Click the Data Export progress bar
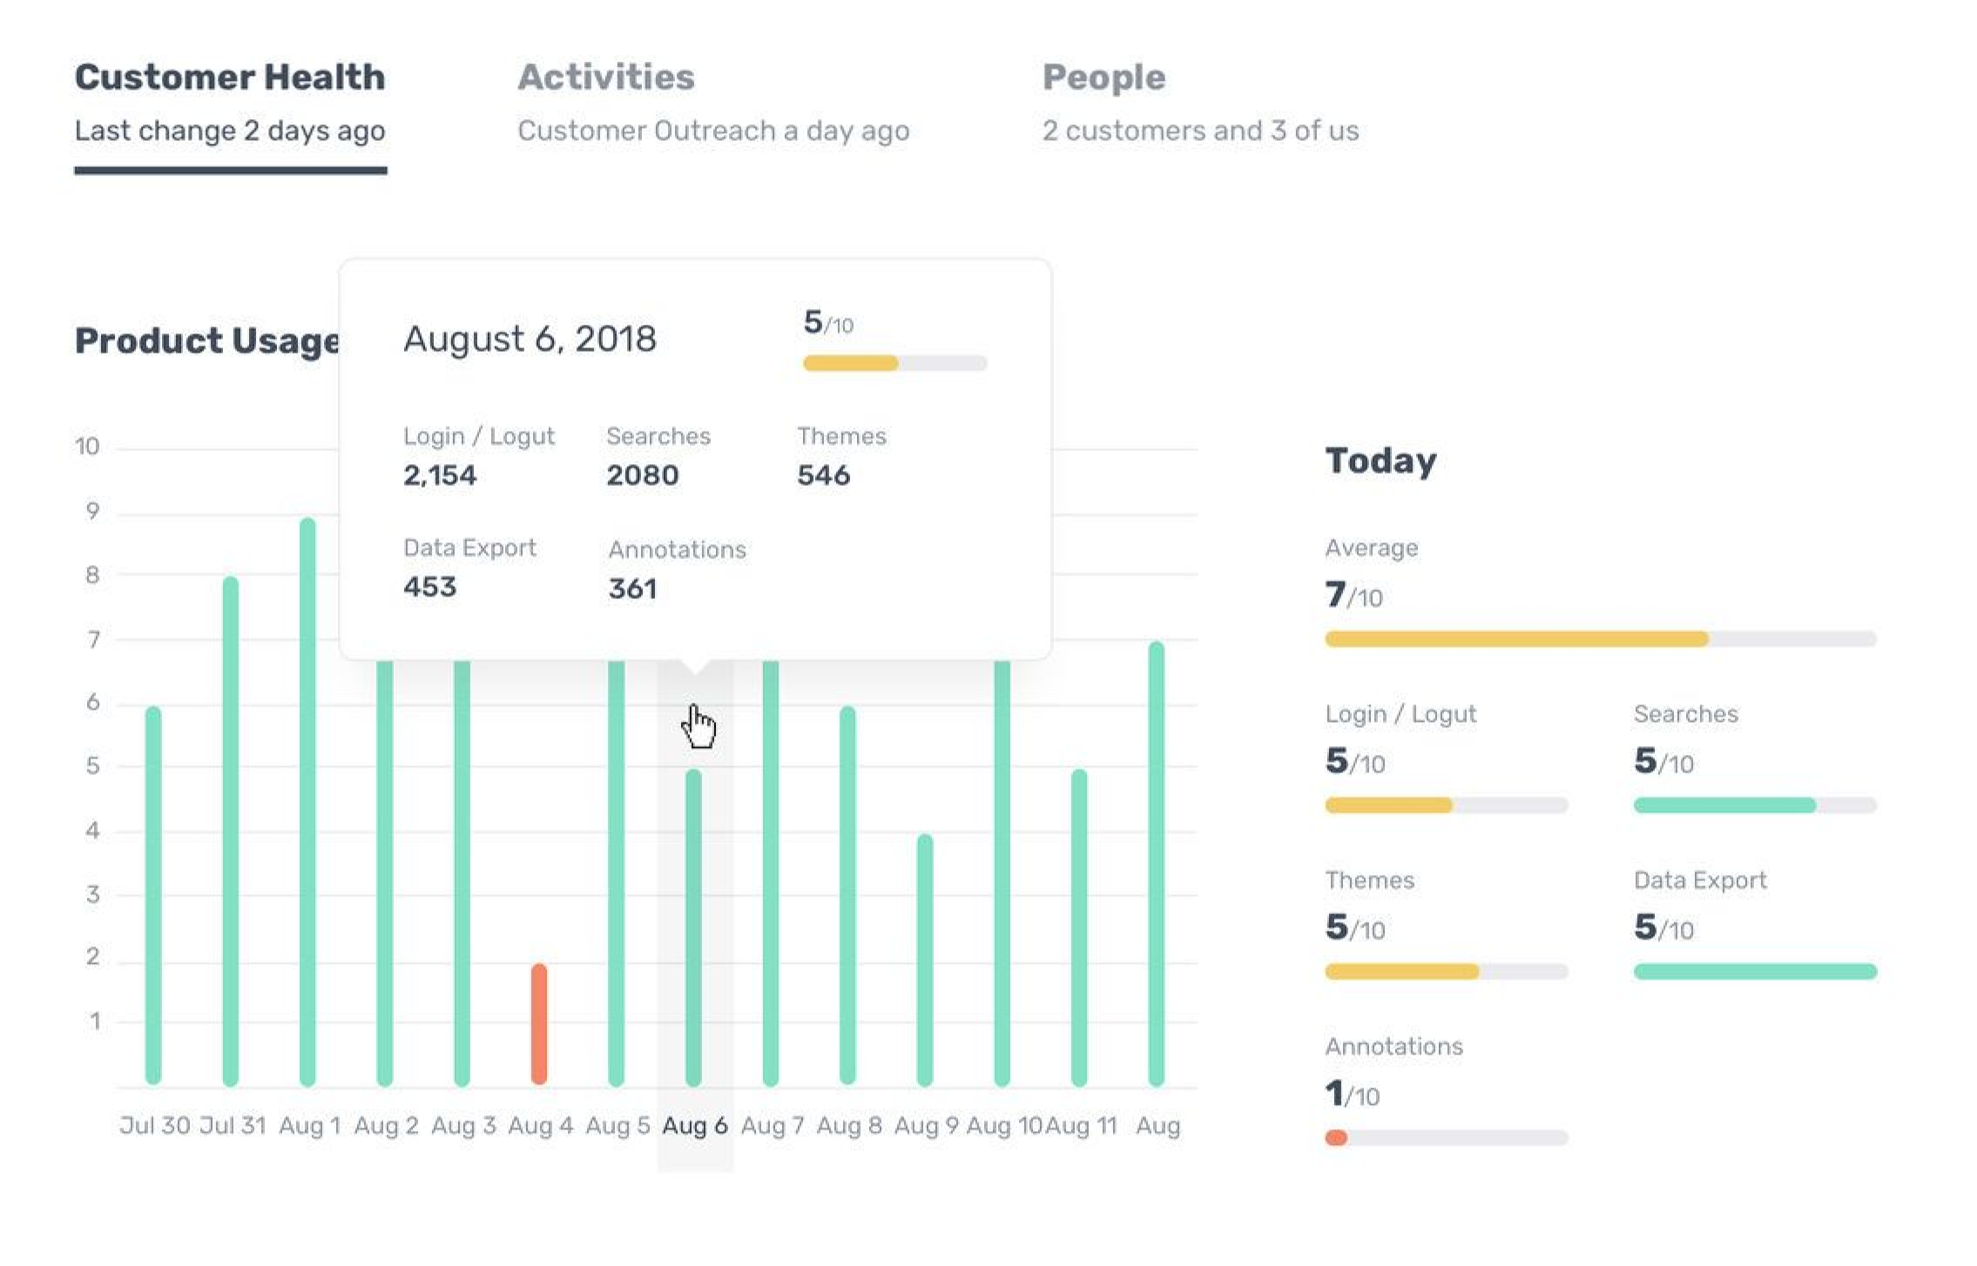1977x1266 pixels. (1754, 972)
